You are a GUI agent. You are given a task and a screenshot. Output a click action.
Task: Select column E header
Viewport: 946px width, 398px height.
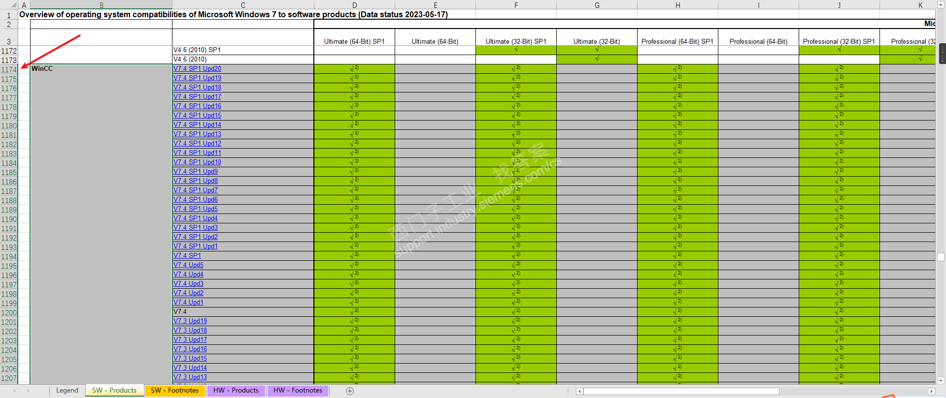[435, 5]
